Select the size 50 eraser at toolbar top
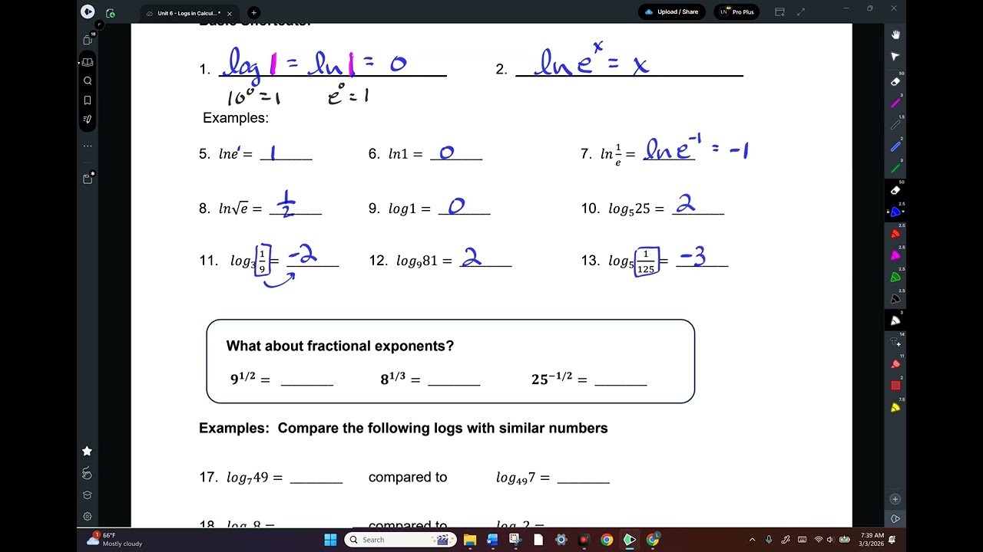The image size is (983, 552). coord(895,80)
